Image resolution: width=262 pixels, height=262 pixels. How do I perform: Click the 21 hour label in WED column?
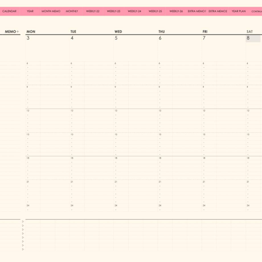[116, 182]
